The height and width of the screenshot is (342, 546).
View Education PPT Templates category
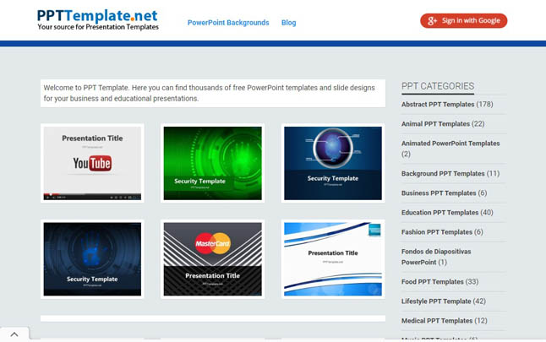440,213
